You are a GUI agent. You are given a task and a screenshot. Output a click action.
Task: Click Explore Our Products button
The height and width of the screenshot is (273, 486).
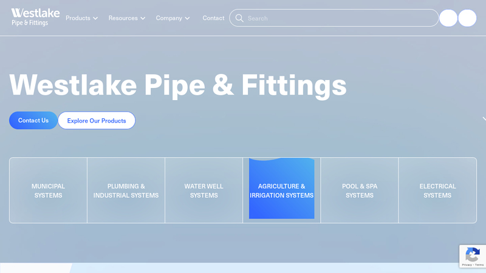coord(97,120)
